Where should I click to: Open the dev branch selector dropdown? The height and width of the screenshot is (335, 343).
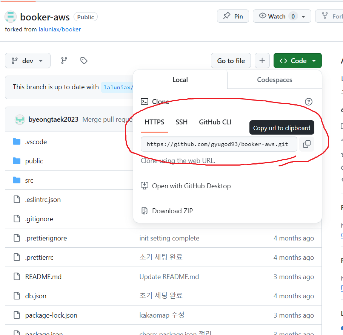click(x=28, y=60)
